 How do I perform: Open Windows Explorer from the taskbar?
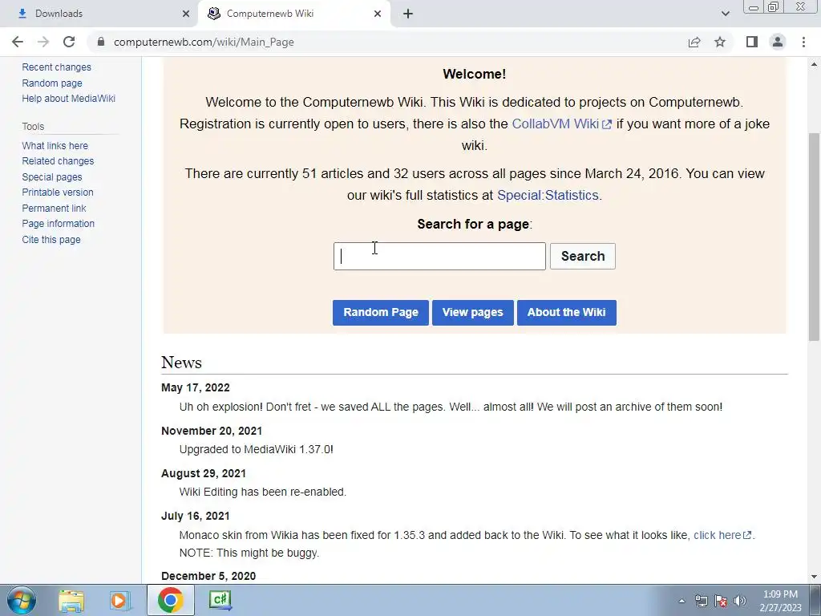(x=71, y=600)
